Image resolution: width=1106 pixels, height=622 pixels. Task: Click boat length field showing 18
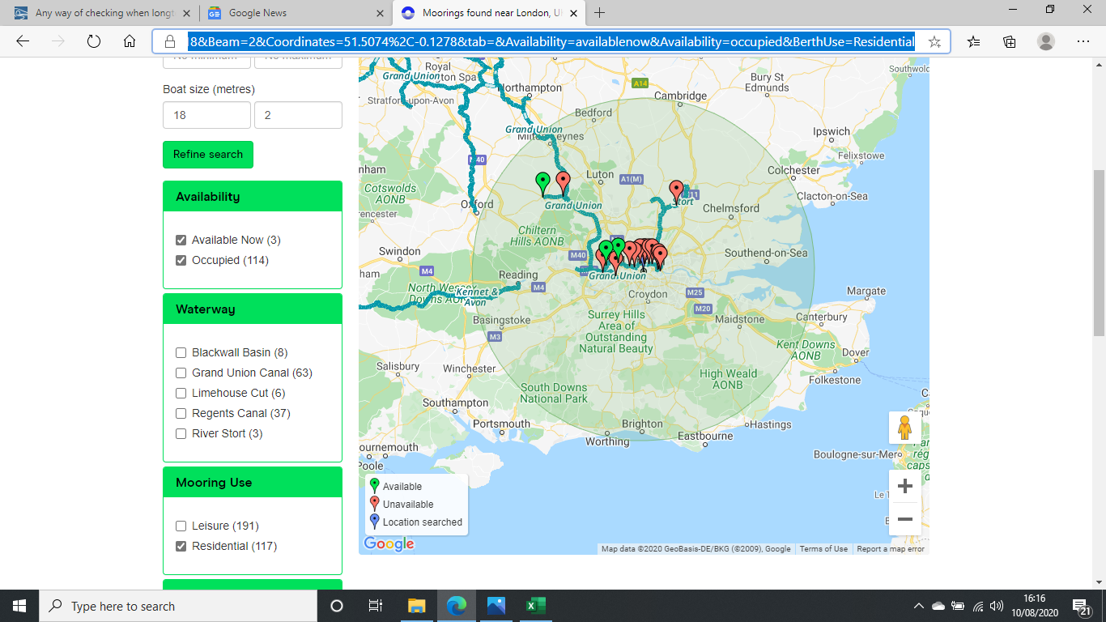(206, 115)
